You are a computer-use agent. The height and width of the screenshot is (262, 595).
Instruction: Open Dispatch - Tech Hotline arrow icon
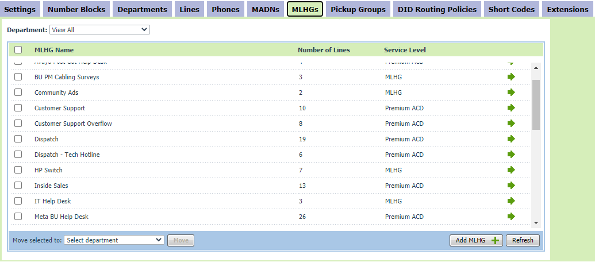click(511, 155)
